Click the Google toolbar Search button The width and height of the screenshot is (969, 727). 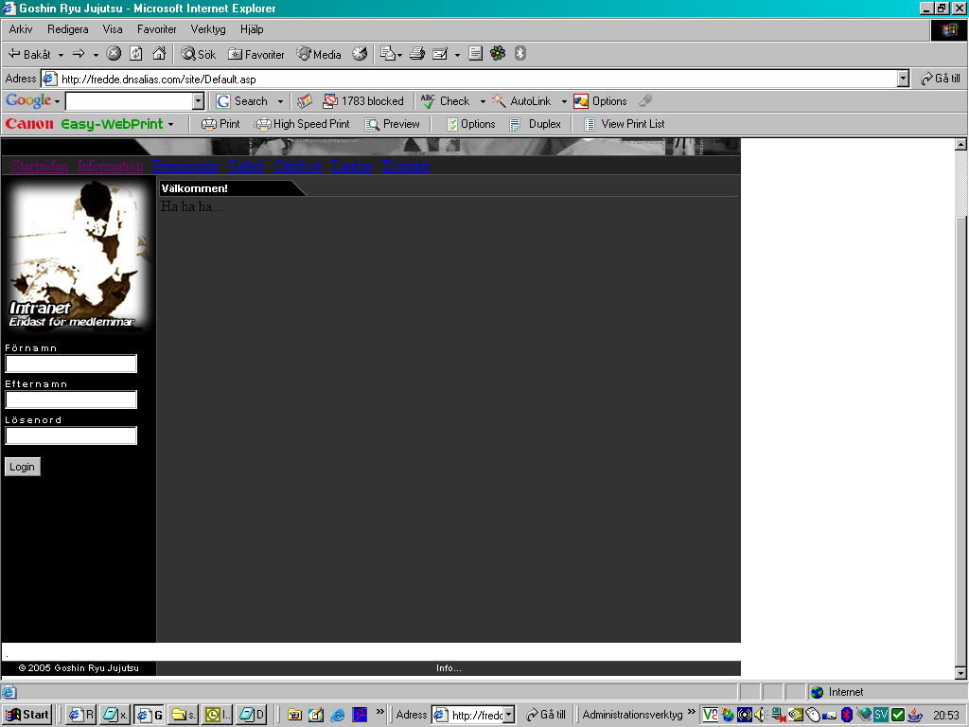point(242,101)
